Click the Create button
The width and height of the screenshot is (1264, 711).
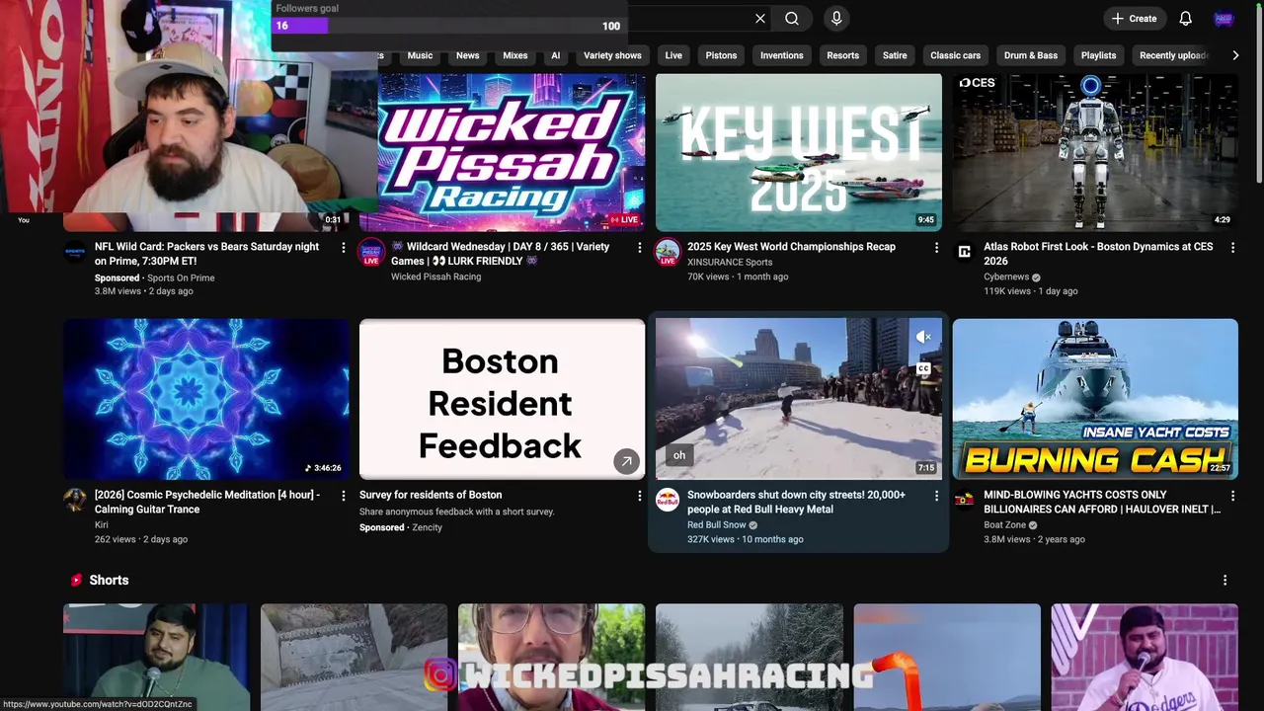tap(1134, 19)
